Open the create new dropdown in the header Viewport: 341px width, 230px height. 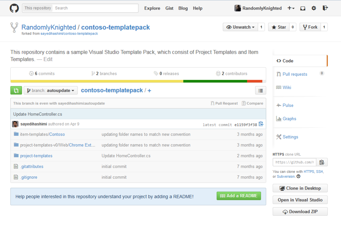click(291, 8)
